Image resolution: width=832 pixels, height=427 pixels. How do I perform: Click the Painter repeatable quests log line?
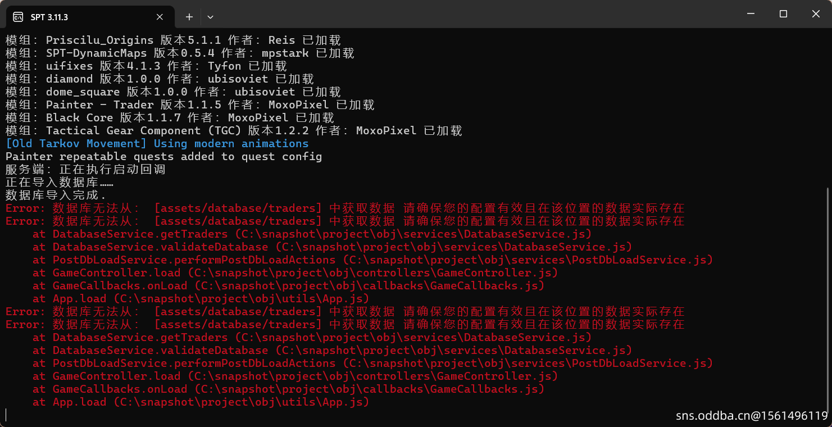(163, 156)
